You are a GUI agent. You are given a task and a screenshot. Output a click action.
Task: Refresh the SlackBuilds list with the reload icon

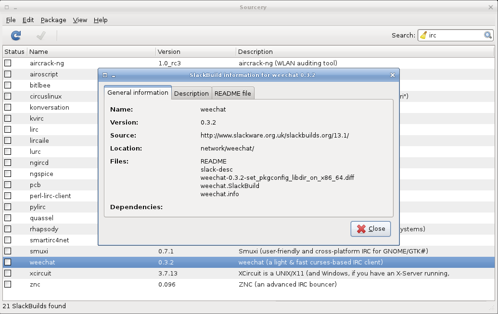click(16, 36)
